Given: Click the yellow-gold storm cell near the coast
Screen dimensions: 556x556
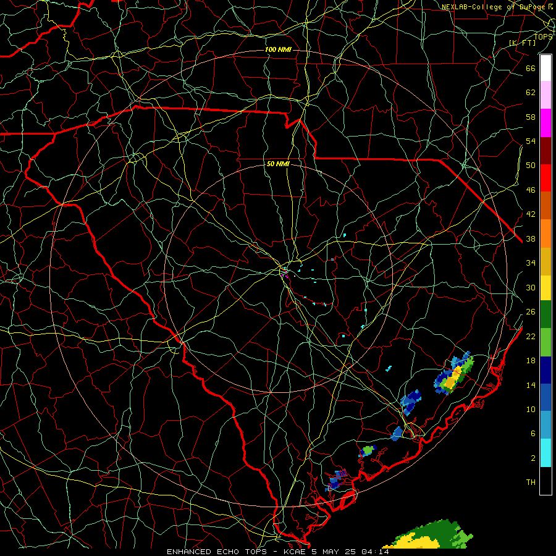Looking at the screenshot, I should 454,374.
